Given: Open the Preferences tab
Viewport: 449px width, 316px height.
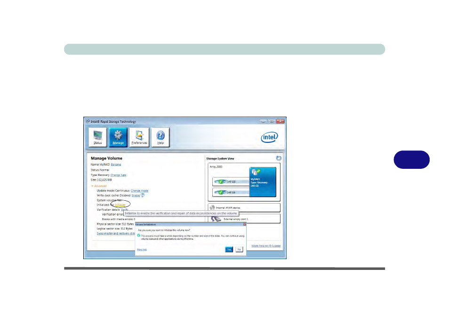Looking at the screenshot, I should coord(139,137).
